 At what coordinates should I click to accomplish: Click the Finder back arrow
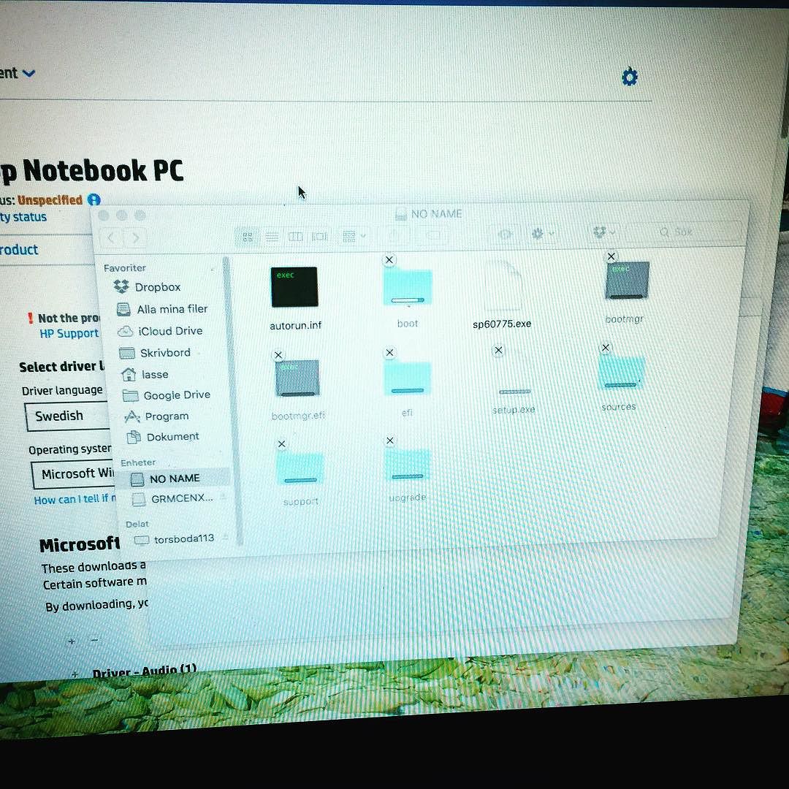[x=112, y=237]
